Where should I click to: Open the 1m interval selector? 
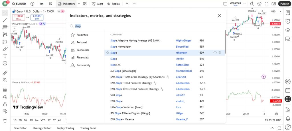(x=42, y=4)
